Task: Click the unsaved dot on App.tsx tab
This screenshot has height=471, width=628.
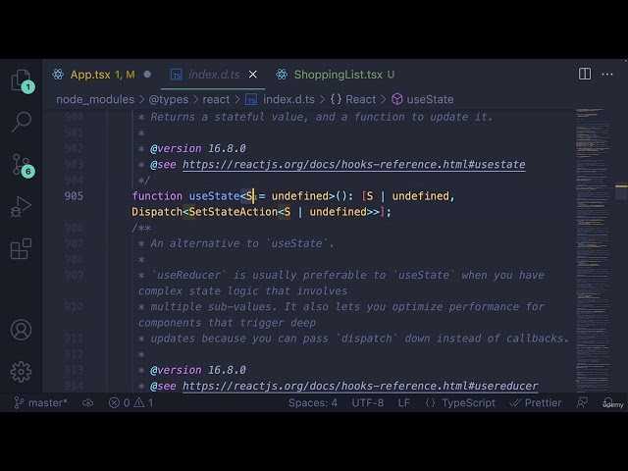Action: tap(147, 75)
